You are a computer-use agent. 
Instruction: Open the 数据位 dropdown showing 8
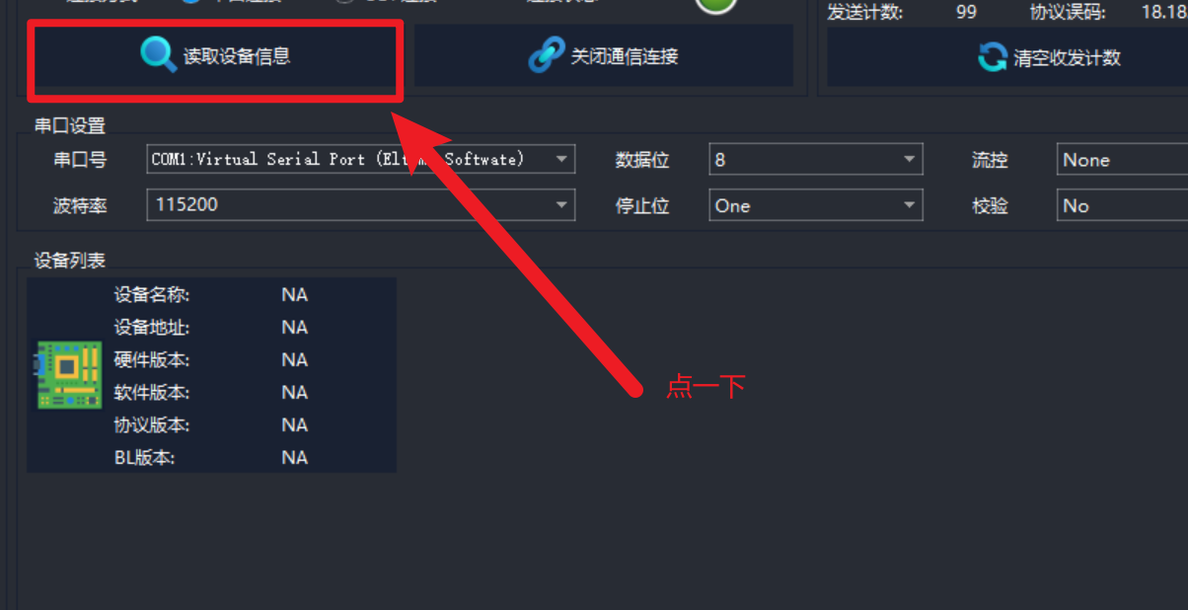[816, 159]
